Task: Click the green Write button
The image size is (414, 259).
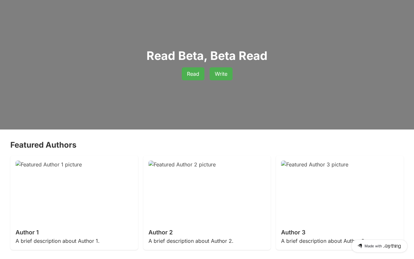Action: click(221, 74)
